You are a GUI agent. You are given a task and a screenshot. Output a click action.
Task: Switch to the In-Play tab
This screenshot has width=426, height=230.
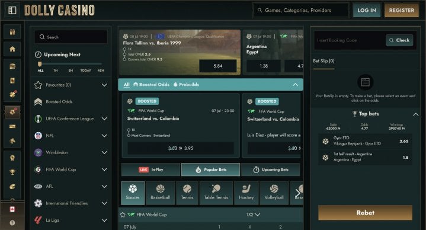[150, 170]
